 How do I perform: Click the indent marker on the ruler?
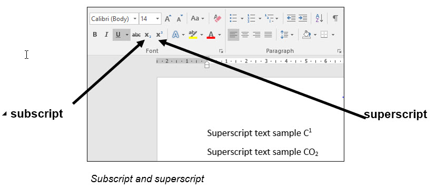pyautogui.click(x=206, y=64)
